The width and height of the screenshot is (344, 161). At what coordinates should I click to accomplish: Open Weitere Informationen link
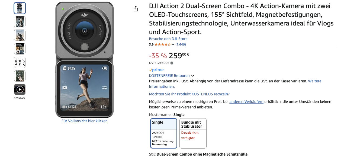(235, 84)
